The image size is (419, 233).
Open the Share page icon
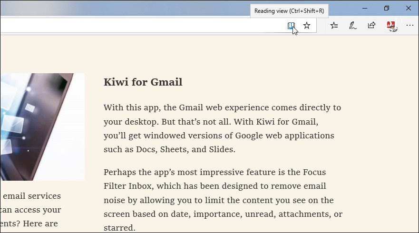(x=371, y=25)
